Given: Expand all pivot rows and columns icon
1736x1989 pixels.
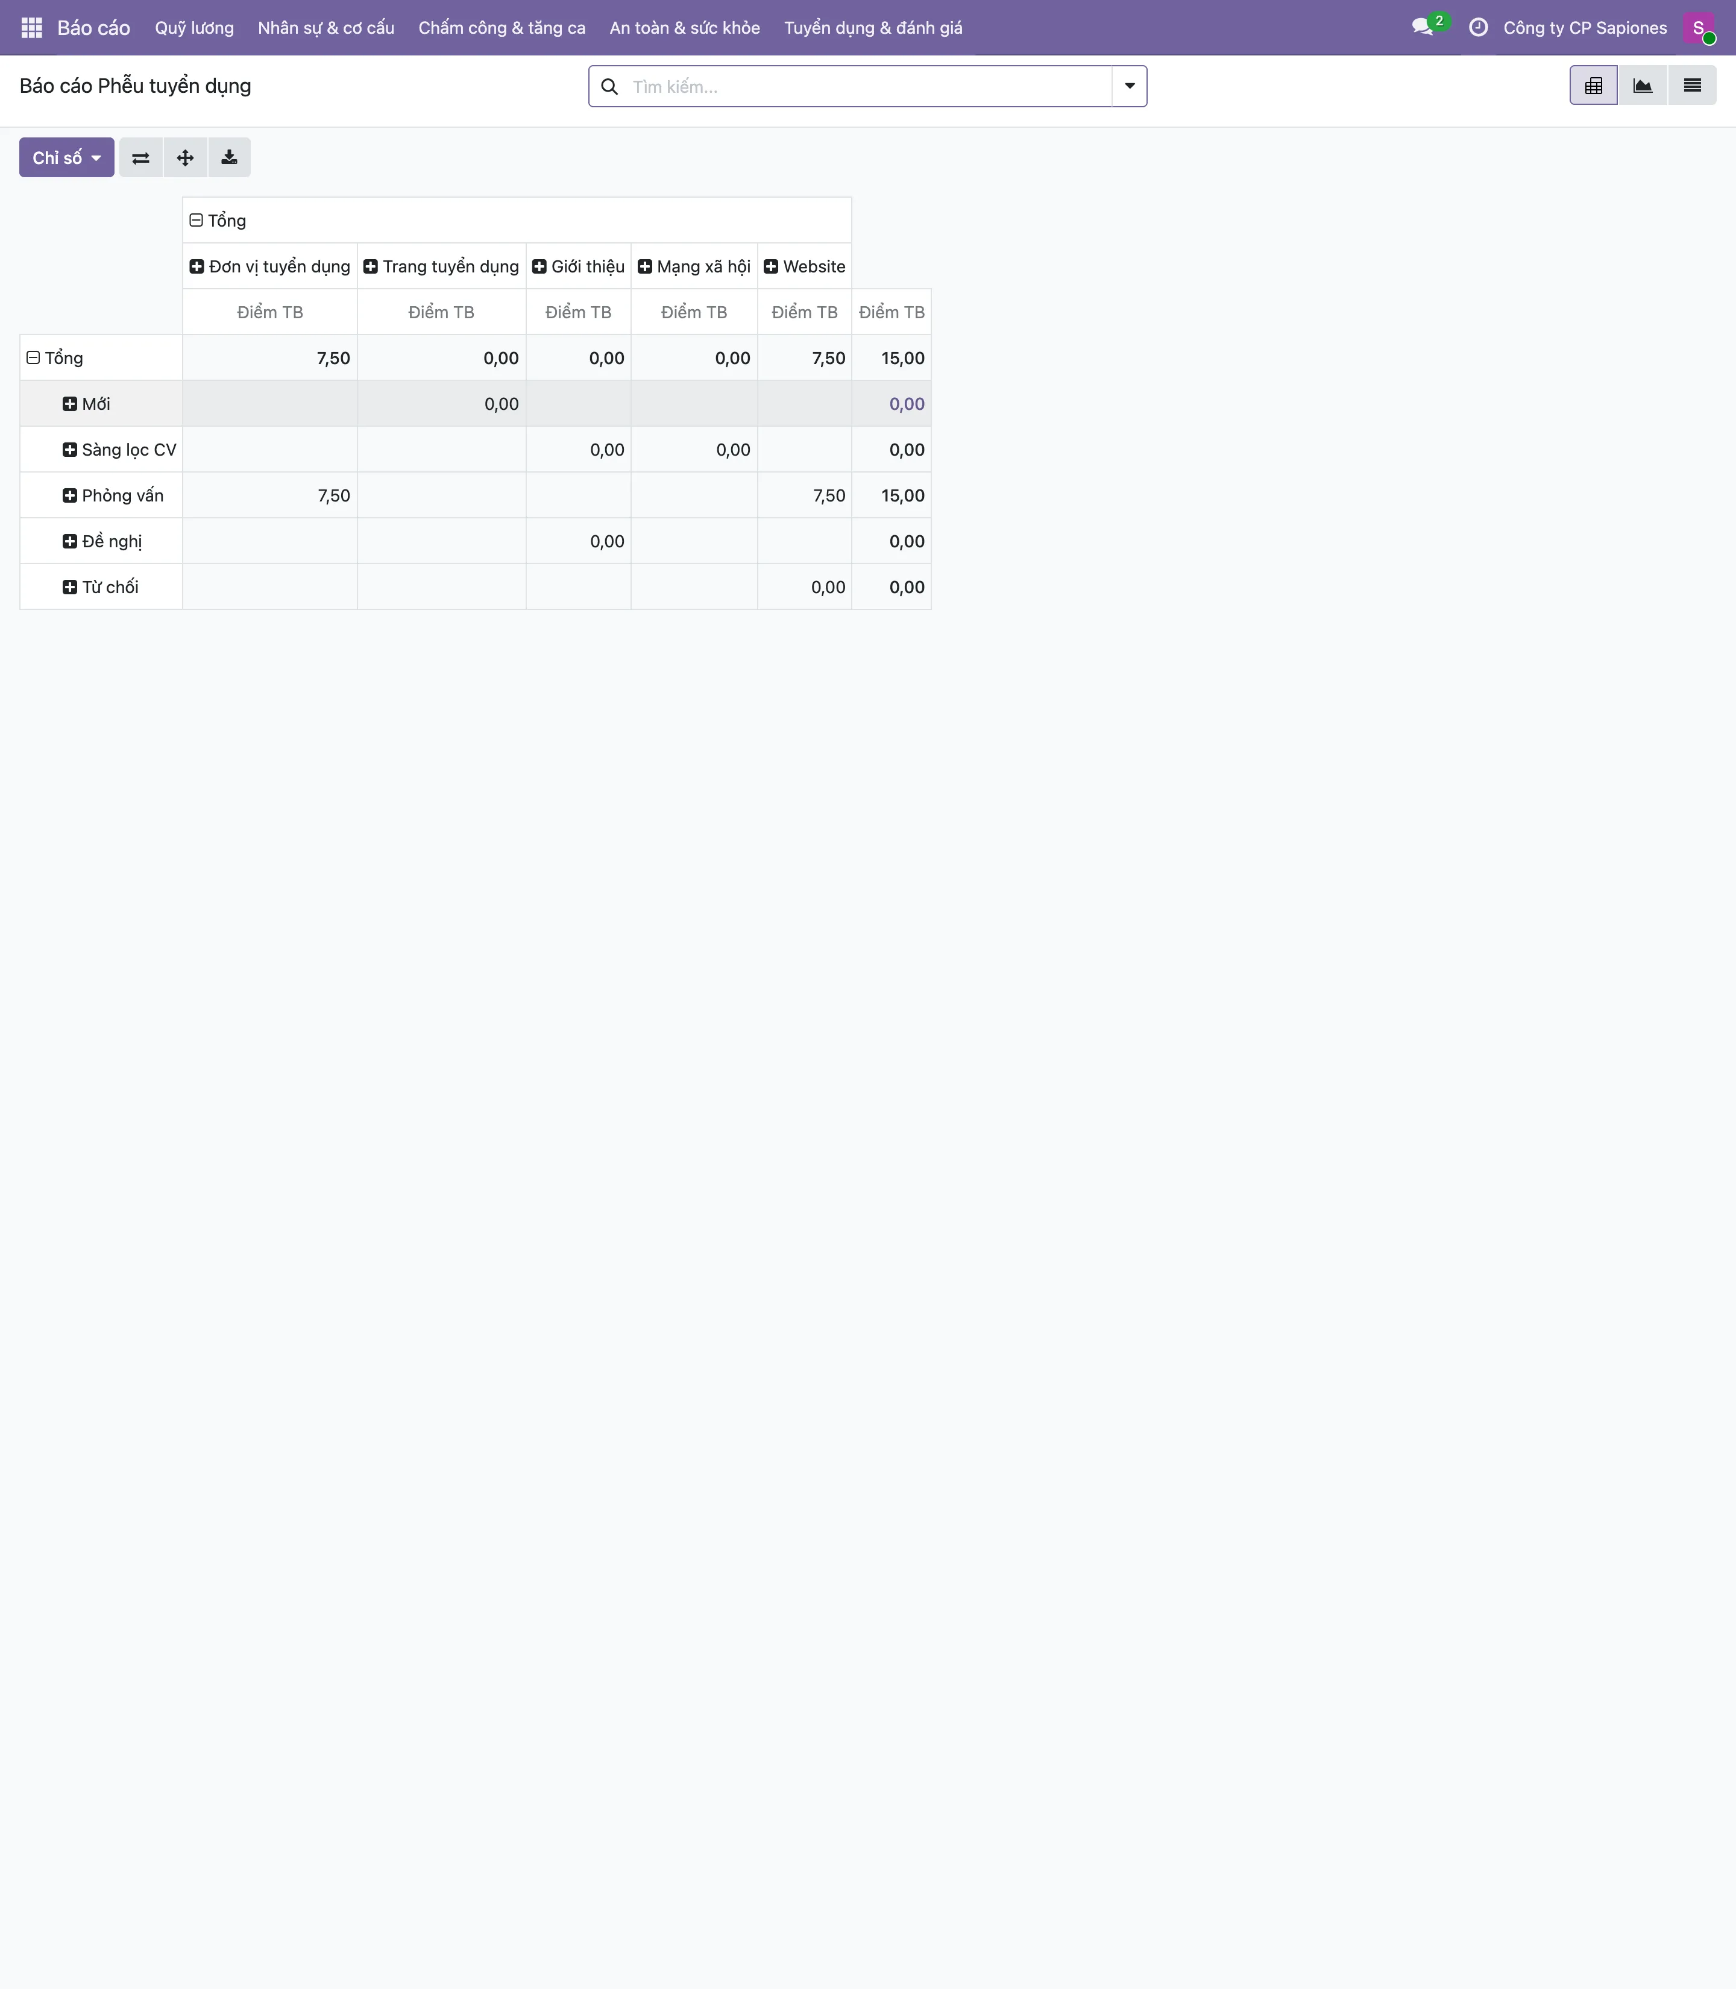Looking at the screenshot, I should coord(185,158).
